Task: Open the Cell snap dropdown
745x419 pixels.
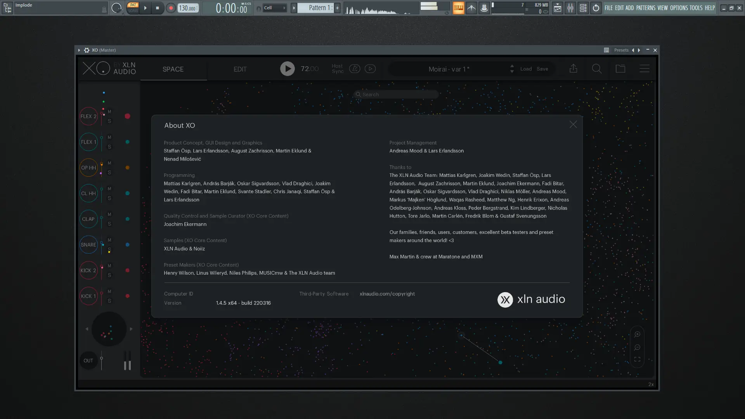Action: 275,8
